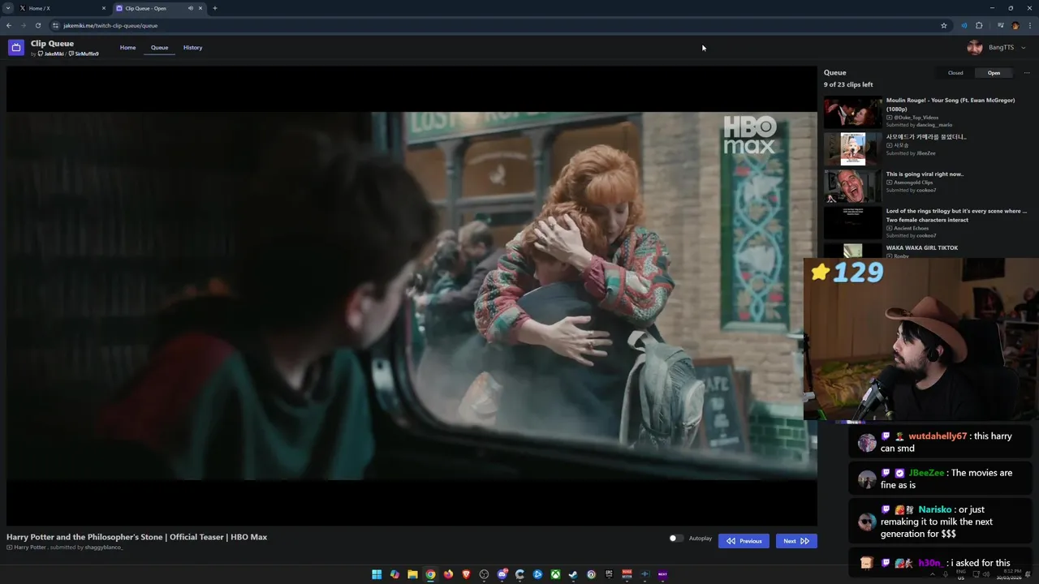Click the site info icon in the address bar
Screen dimensions: 1039x584
(x=55, y=25)
